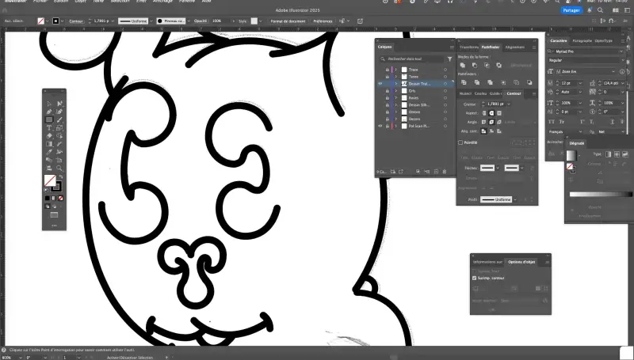
Task: Delete the selected layer with the trash icon
Action: click(x=445, y=172)
